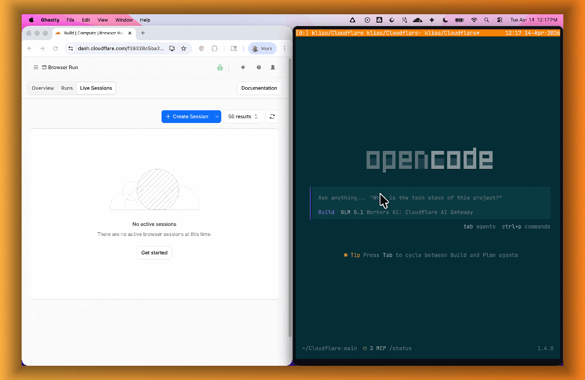Viewport: 585px width, 380px height.
Task: Open the Chrome three-dot menu
Action: [284, 48]
